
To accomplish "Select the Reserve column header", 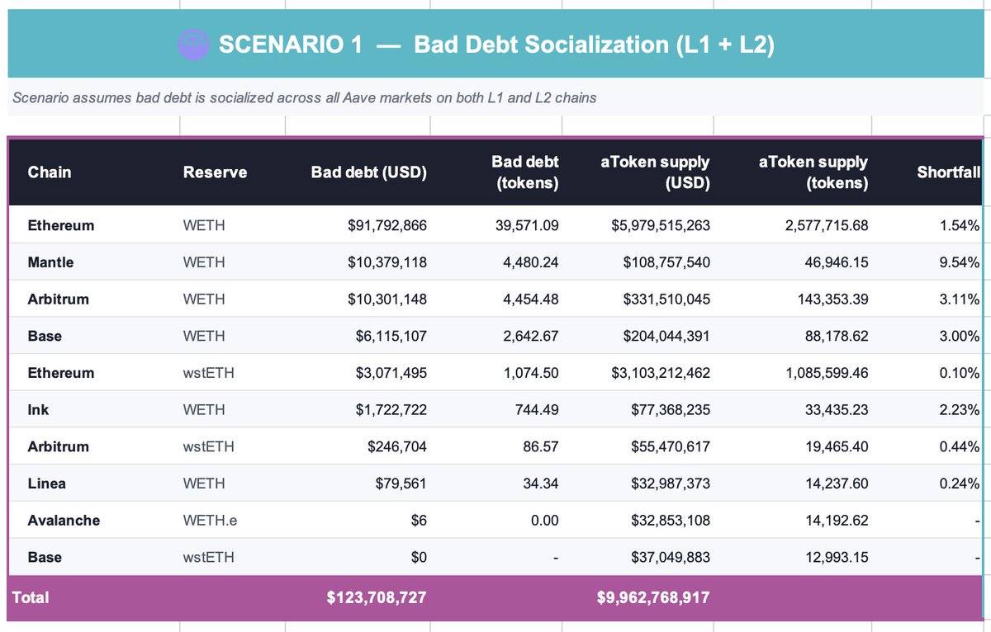I will (215, 172).
